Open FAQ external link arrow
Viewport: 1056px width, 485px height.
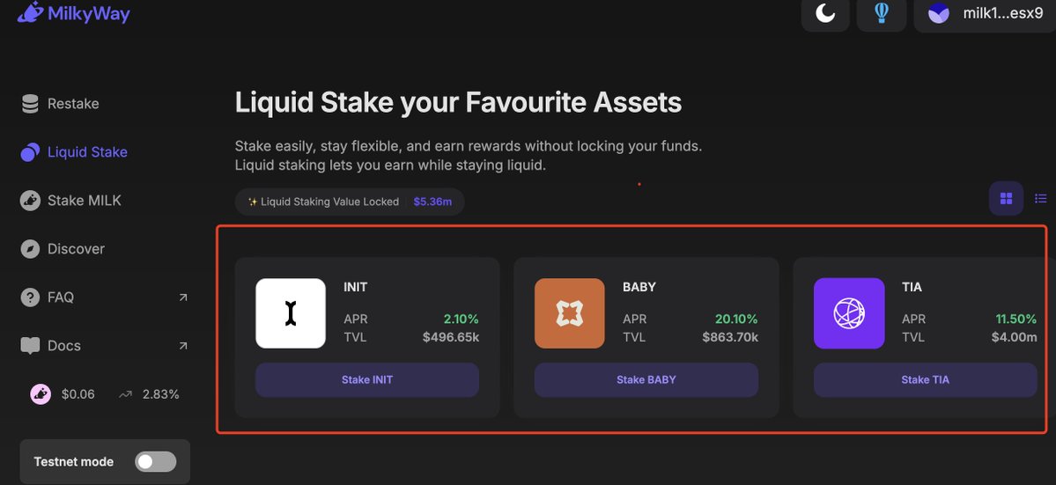click(183, 298)
